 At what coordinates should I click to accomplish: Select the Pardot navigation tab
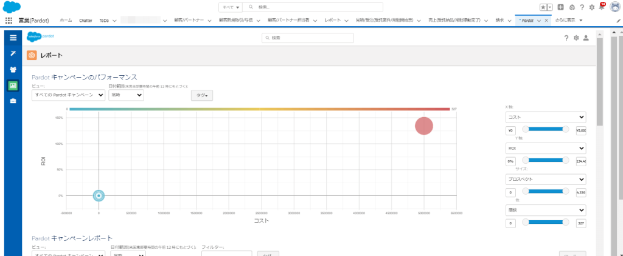[526, 20]
